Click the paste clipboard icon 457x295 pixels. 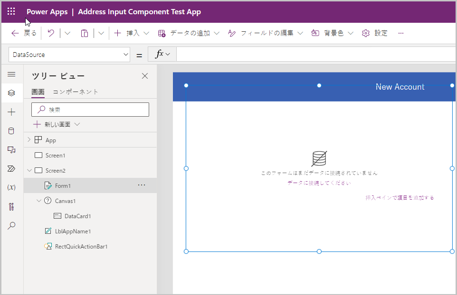[x=84, y=33]
